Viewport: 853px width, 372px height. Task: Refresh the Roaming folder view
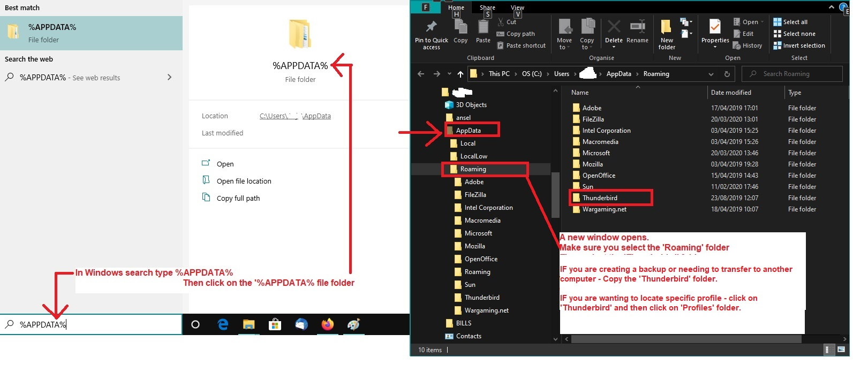(727, 74)
